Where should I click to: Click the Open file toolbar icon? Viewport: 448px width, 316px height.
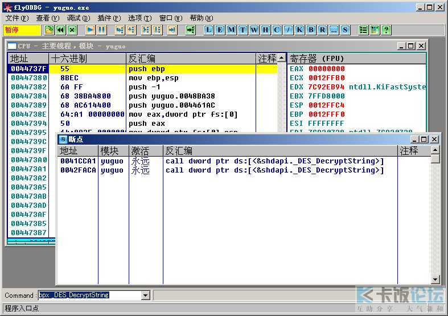tap(49, 30)
